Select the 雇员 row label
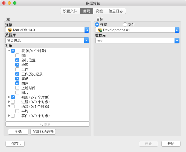The width and height of the screenshot is (186, 152). tap(25, 79)
